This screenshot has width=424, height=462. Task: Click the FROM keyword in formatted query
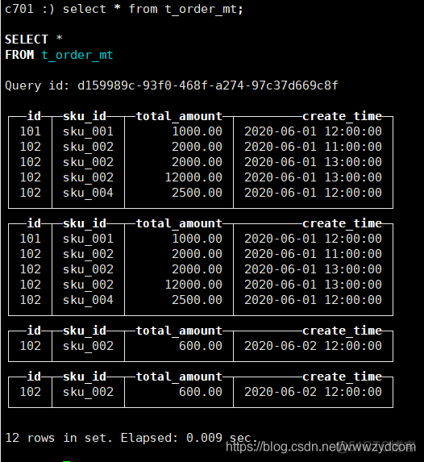pos(19,55)
